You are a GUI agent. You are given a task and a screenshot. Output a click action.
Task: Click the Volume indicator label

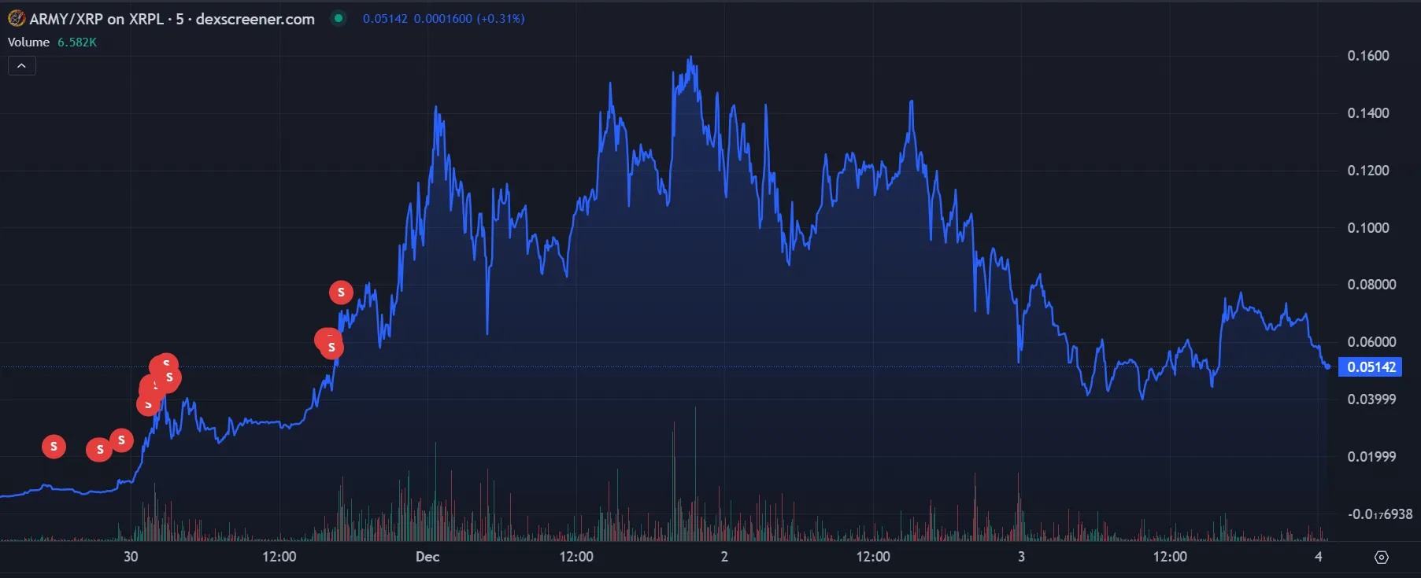[28, 42]
